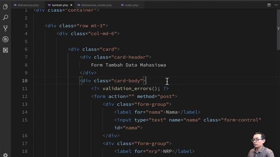
Task: Open the Extensions icon in activity bar
Action: (x=5, y=50)
